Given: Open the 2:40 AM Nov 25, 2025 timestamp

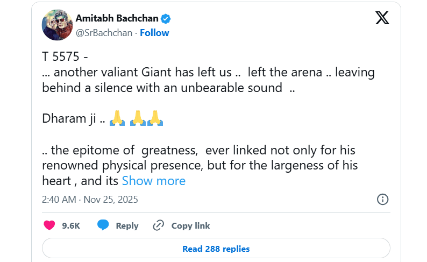Looking at the screenshot, I should 90,200.
